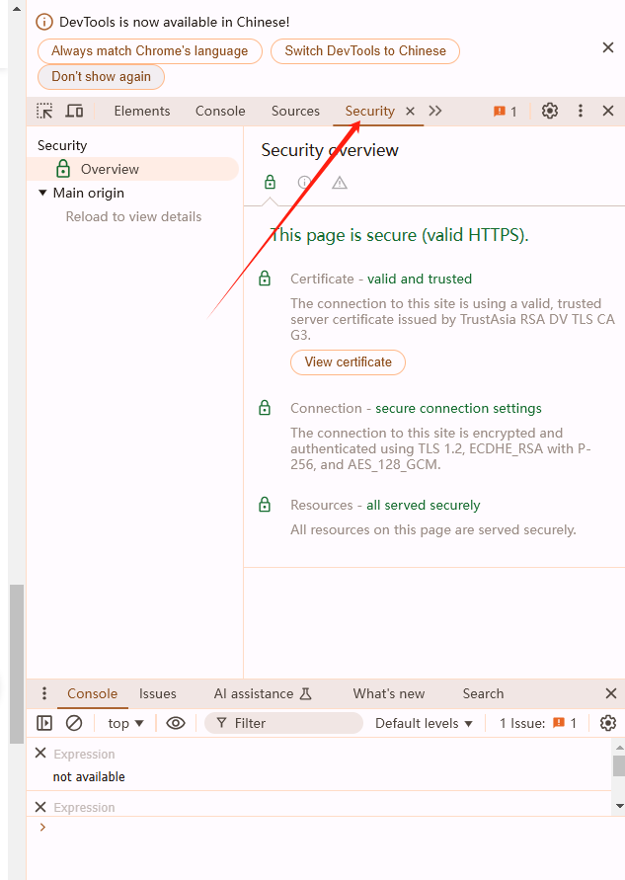Click Always match Chrome's language

pyautogui.click(x=150, y=51)
